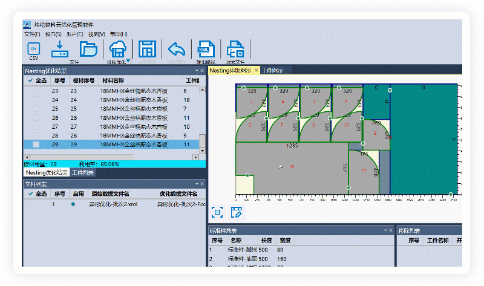Viewport: 484px width, 286px height.
Task: Click the fit-to-view icon below the canvas
Action: coord(218,212)
